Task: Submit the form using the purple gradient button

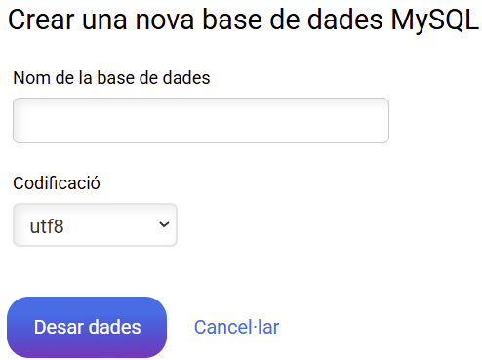Action: click(x=87, y=327)
